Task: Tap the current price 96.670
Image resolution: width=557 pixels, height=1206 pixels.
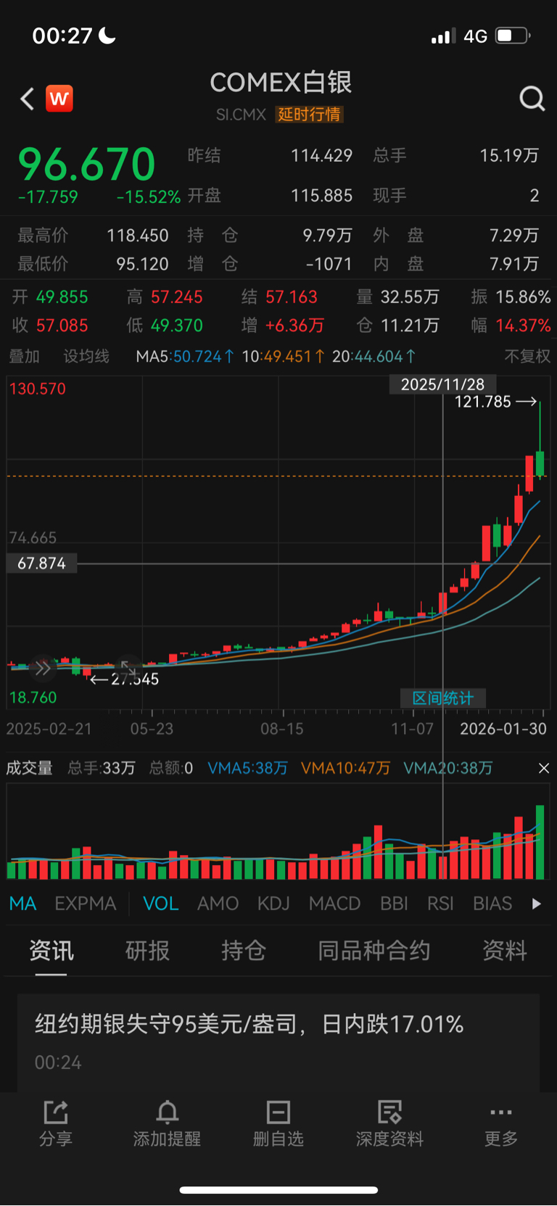Action: (x=87, y=164)
